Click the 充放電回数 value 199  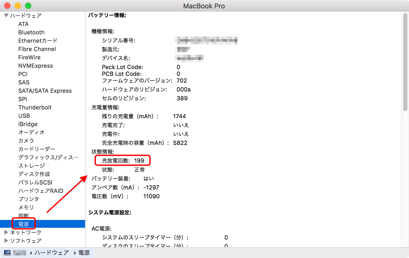tap(139, 161)
